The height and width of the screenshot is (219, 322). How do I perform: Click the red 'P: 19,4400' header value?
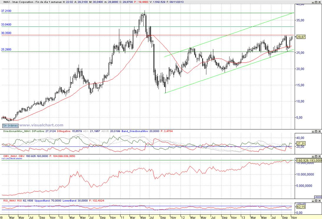pyautogui.click(x=141, y=2)
